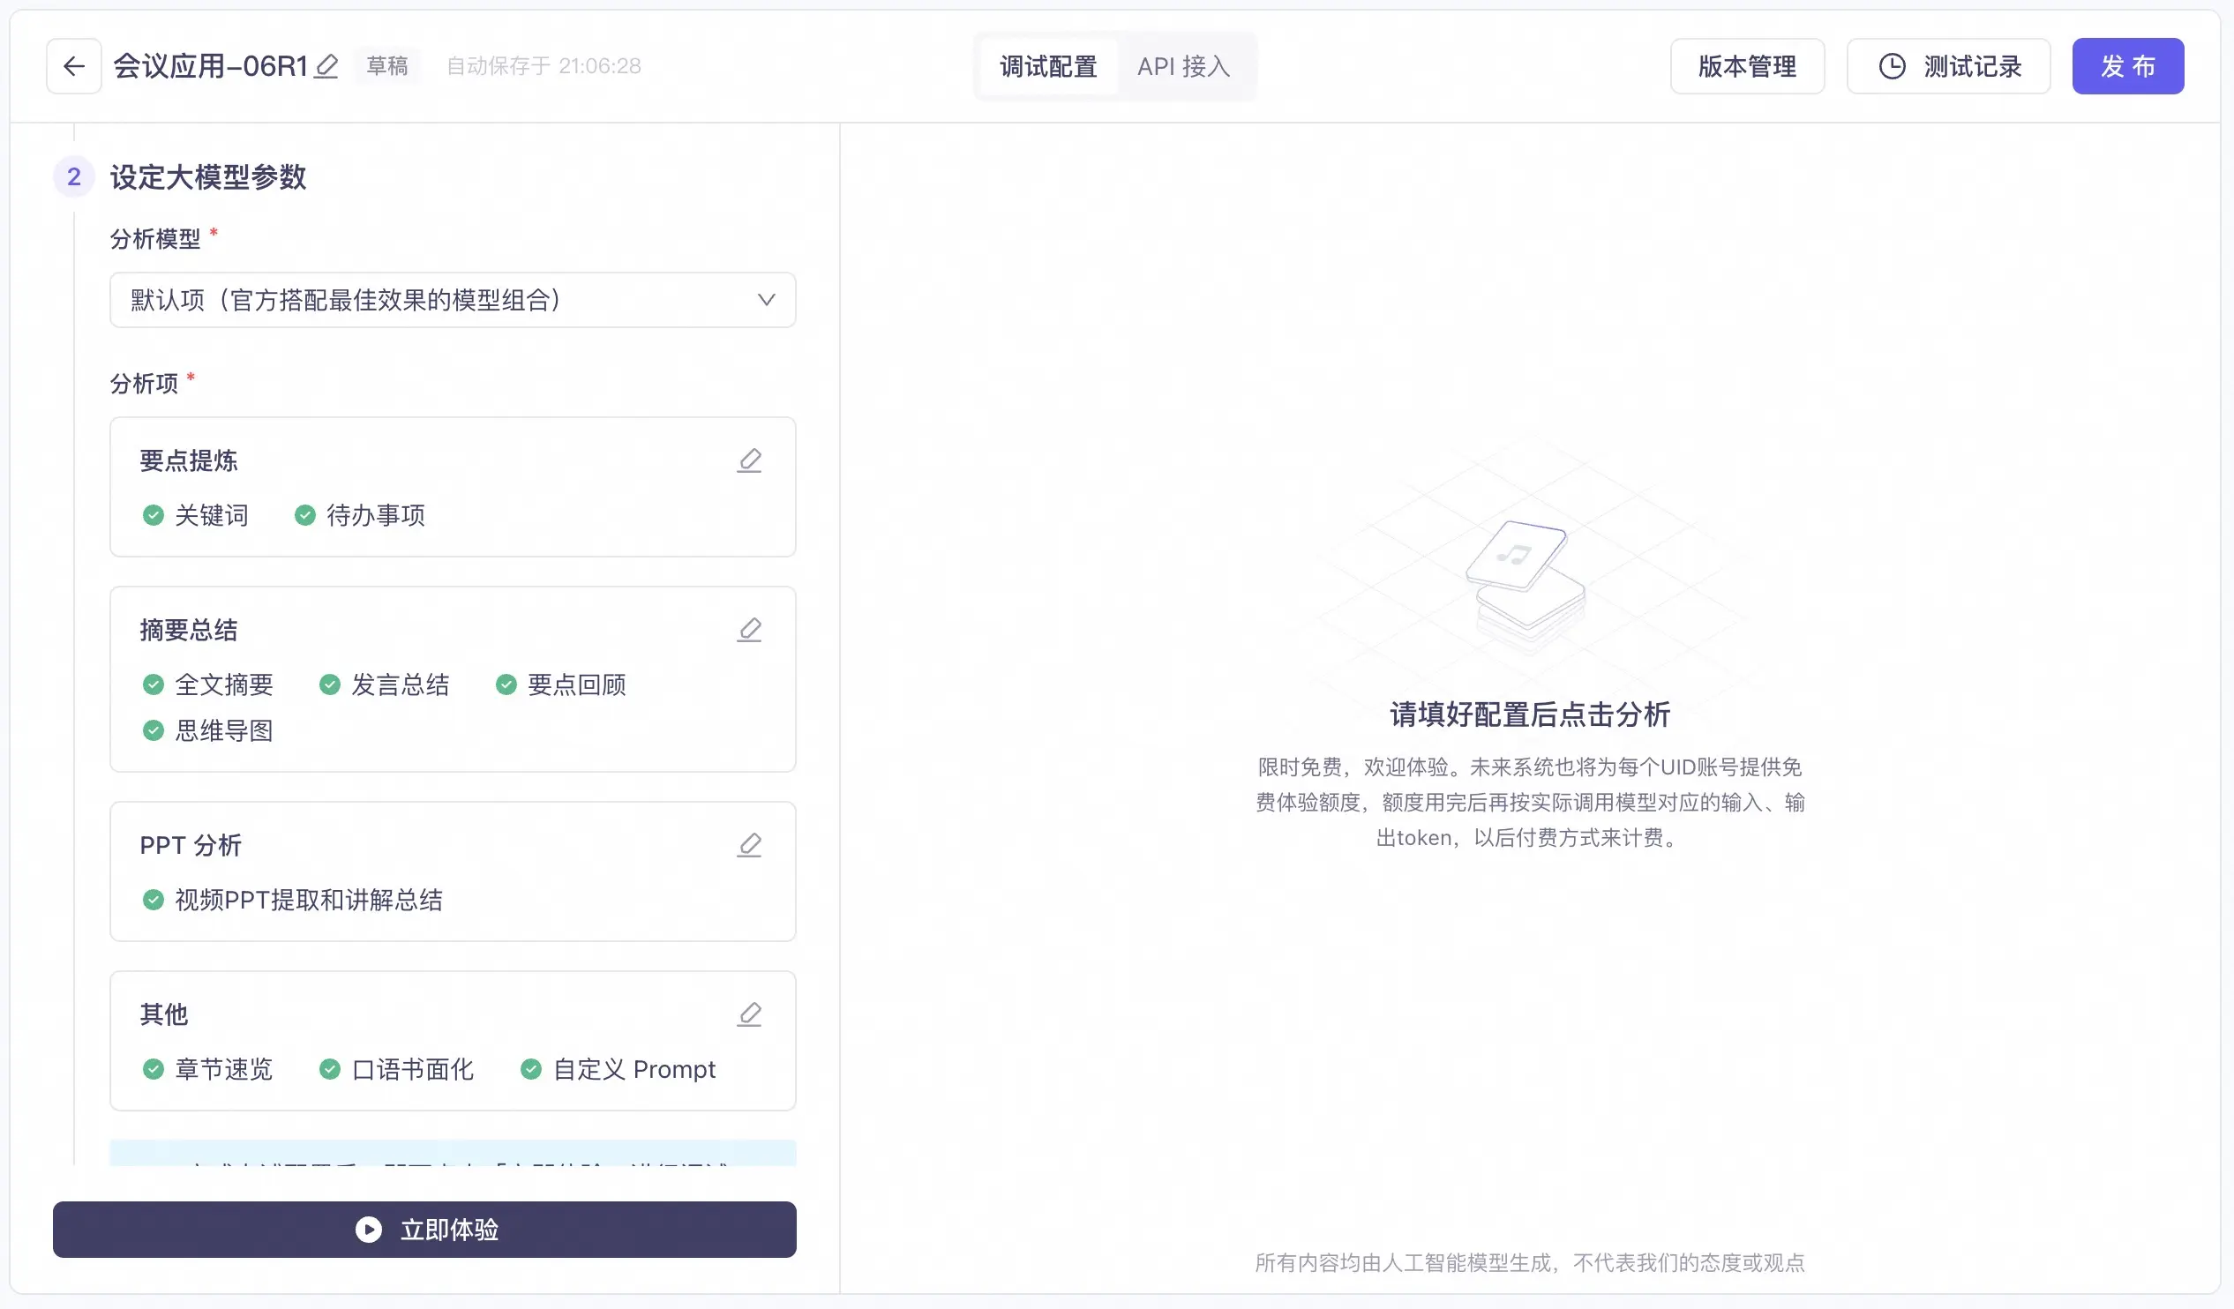
Task: Click the chevron arrow of the model selector
Action: pyautogui.click(x=766, y=300)
